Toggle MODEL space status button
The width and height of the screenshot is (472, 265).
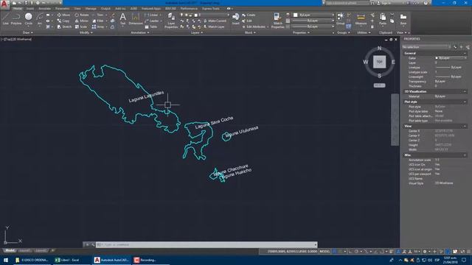click(324, 252)
